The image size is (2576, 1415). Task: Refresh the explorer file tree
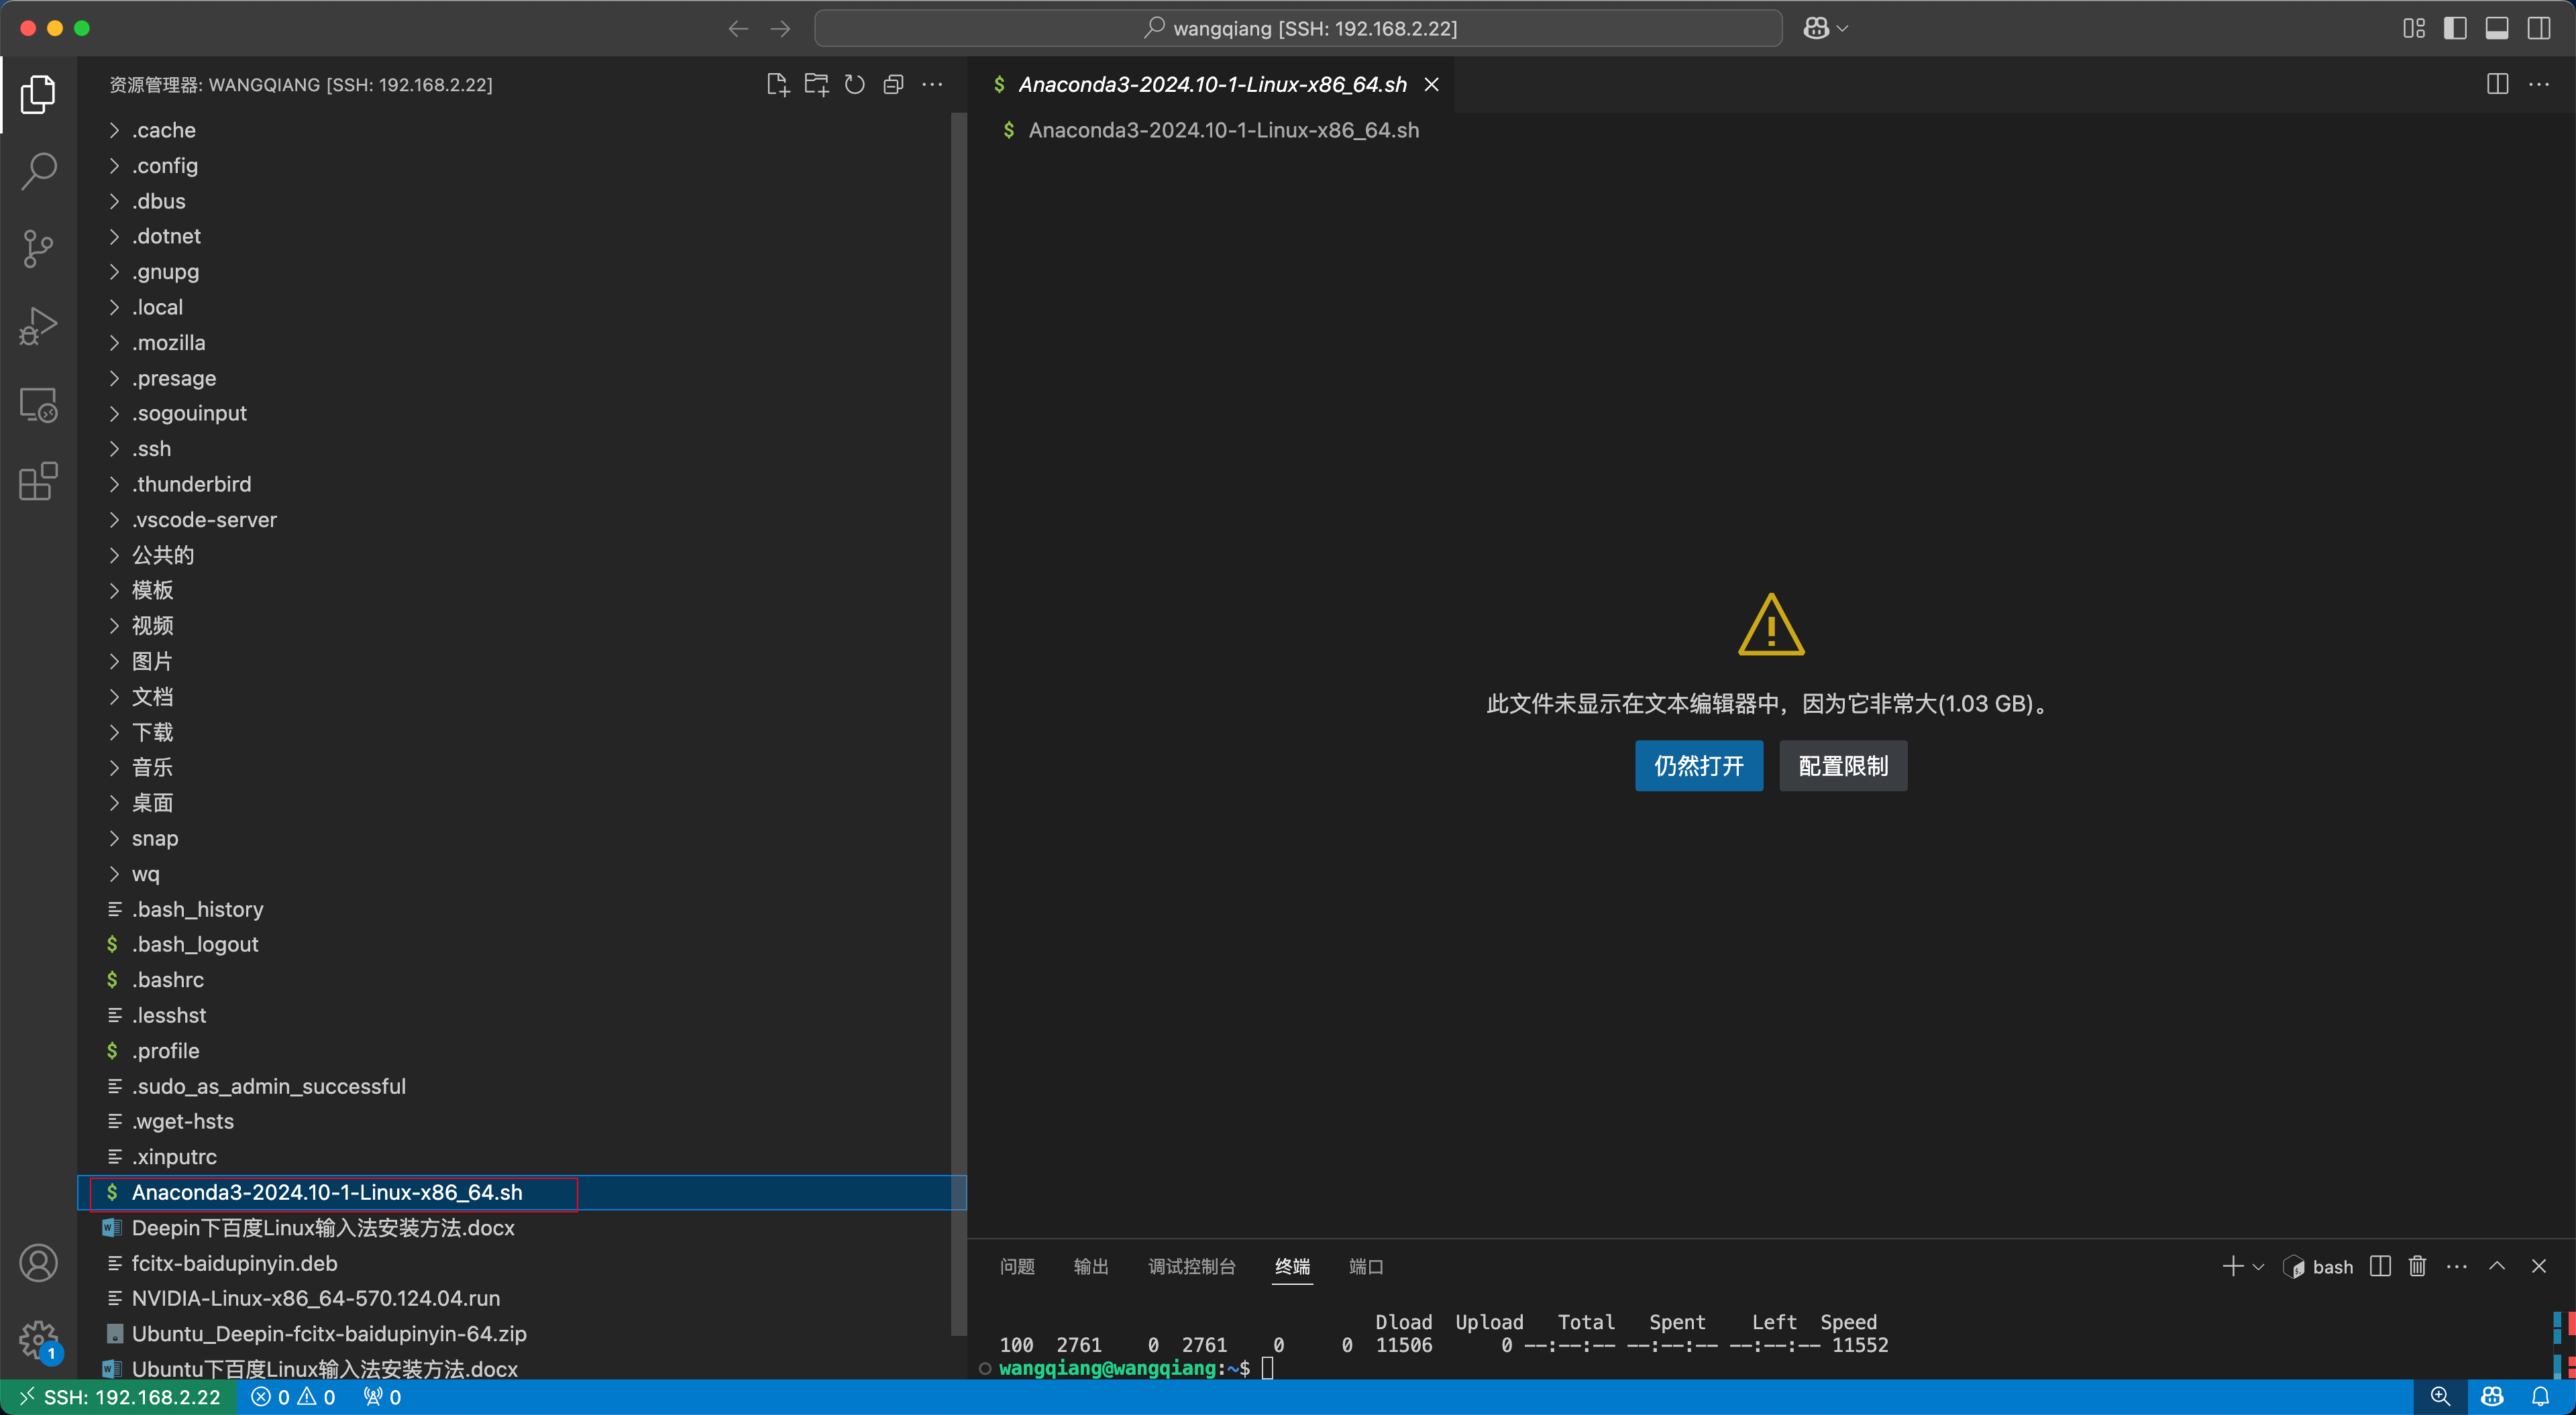[x=854, y=85]
